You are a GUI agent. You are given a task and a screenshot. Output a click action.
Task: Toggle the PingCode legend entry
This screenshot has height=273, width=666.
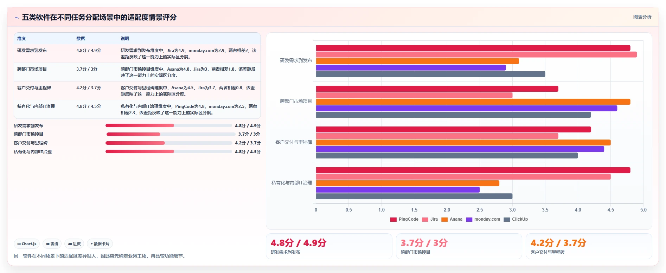[404, 219]
